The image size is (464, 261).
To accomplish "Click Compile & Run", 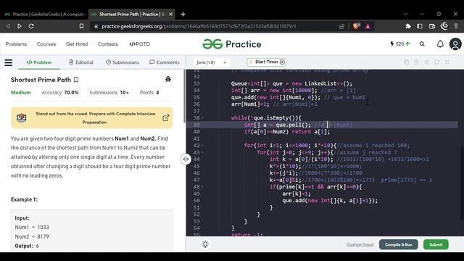I will 398,245.
